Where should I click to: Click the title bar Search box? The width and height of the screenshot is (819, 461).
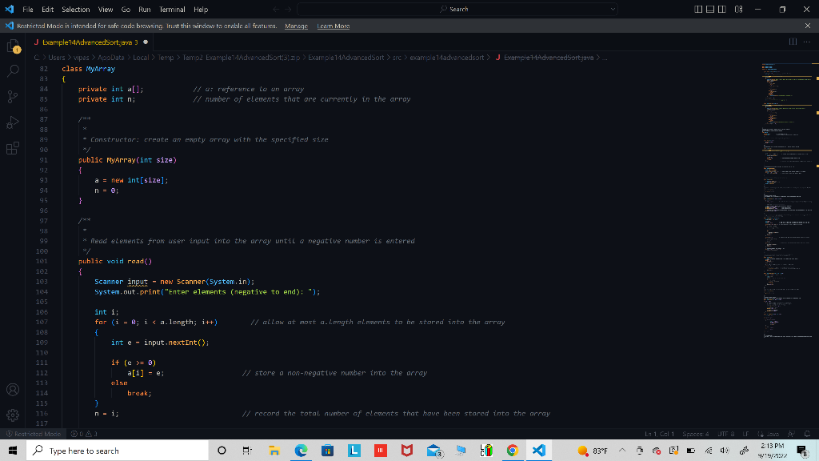[x=457, y=10]
